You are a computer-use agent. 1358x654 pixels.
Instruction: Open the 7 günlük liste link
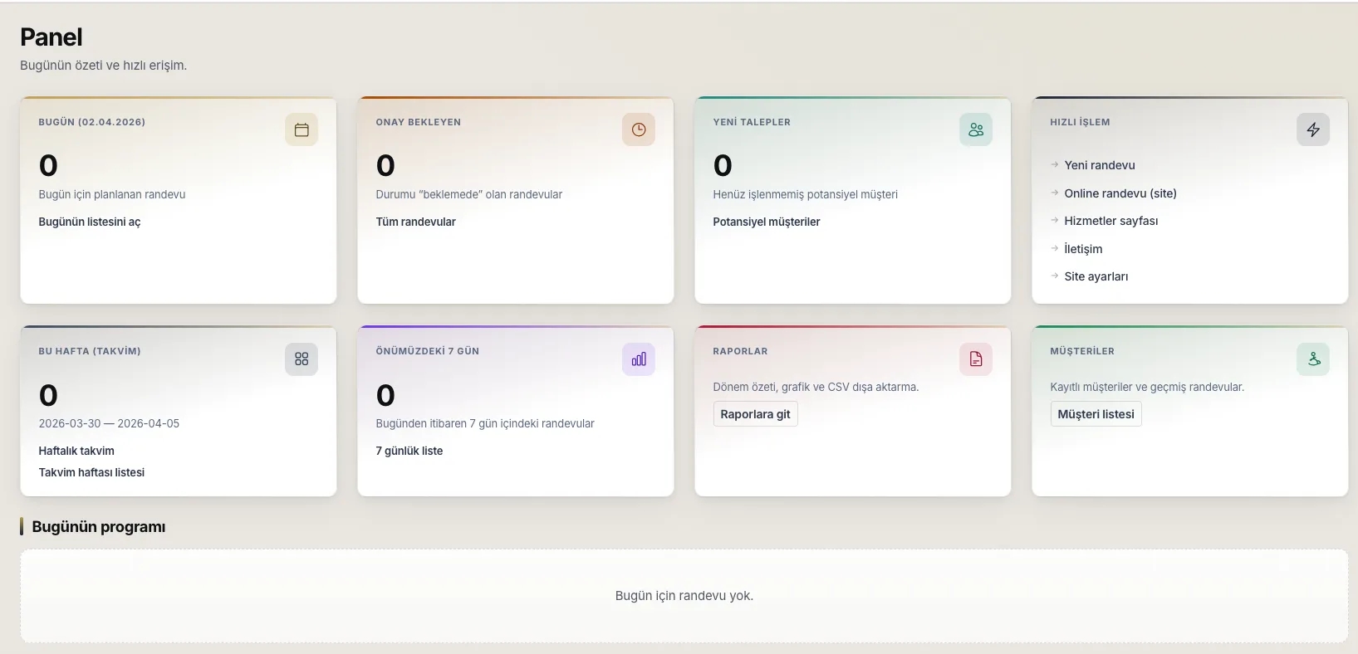409,451
